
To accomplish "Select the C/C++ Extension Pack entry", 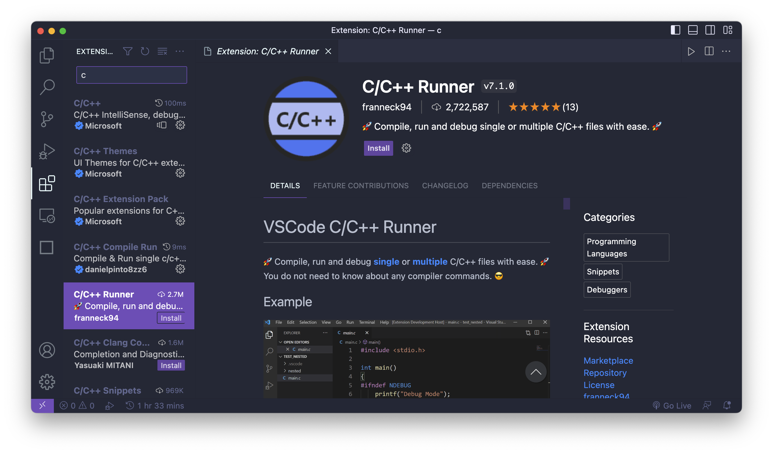I will (x=129, y=210).
